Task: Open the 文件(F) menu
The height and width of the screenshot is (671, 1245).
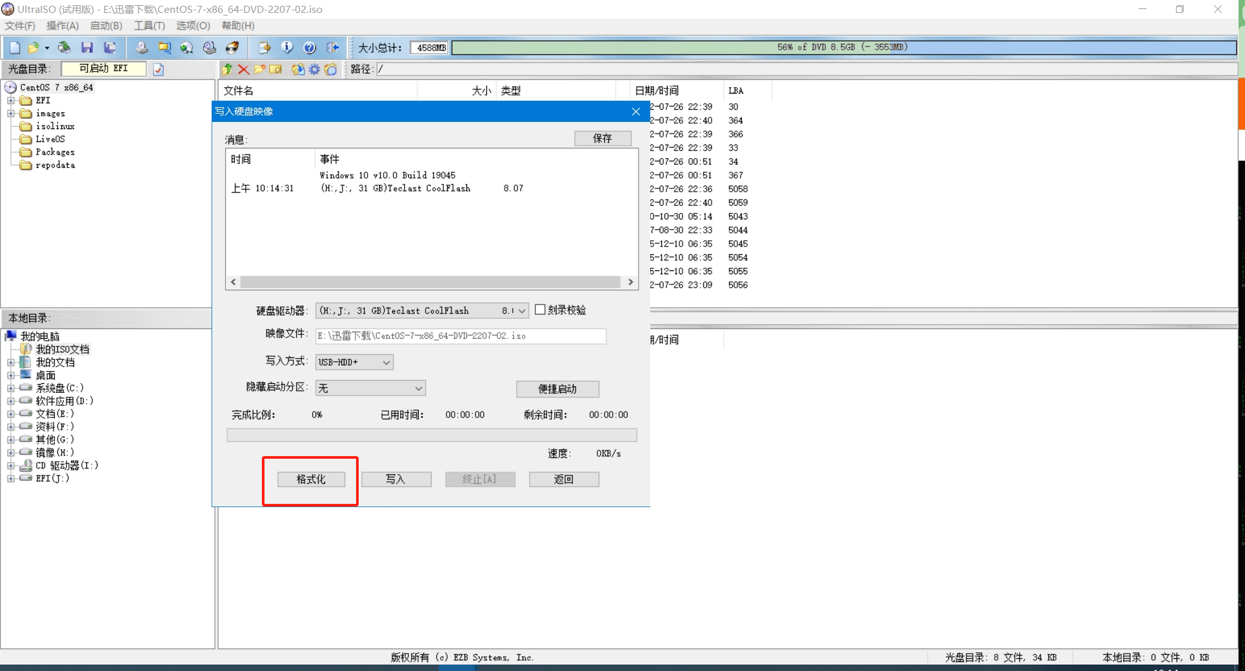Action: (x=20, y=26)
